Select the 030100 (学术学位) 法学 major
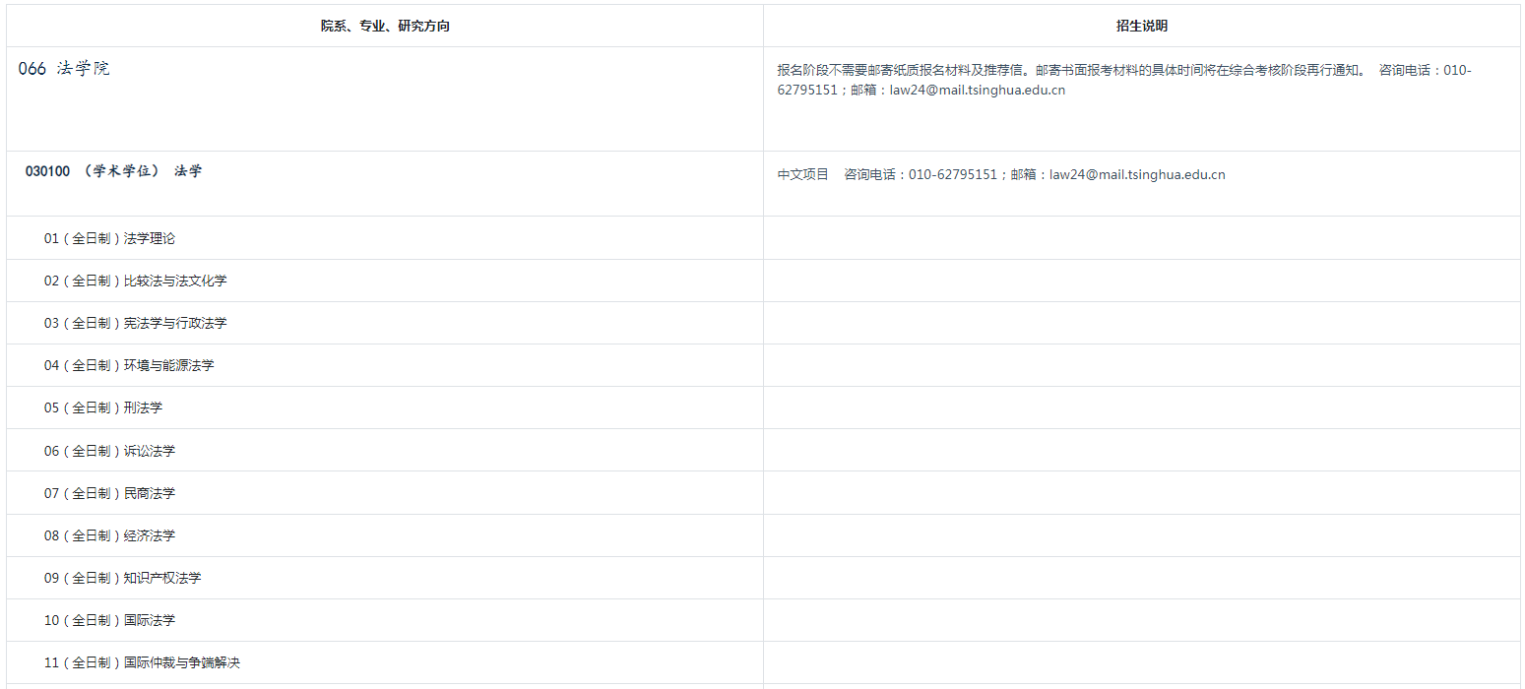Screen dimensions: 1525x689 click(113, 171)
